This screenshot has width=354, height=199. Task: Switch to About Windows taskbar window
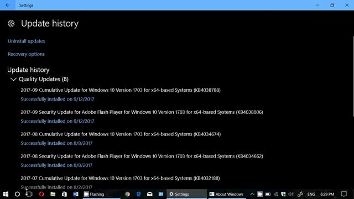click(227, 194)
